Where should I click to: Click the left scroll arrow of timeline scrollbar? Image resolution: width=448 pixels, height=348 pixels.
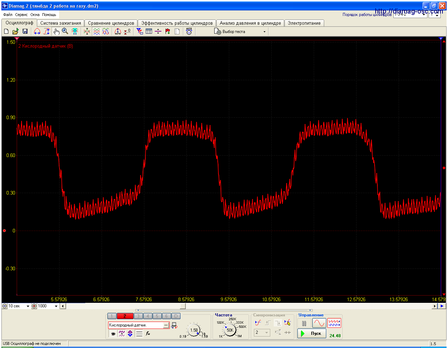point(63,306)
